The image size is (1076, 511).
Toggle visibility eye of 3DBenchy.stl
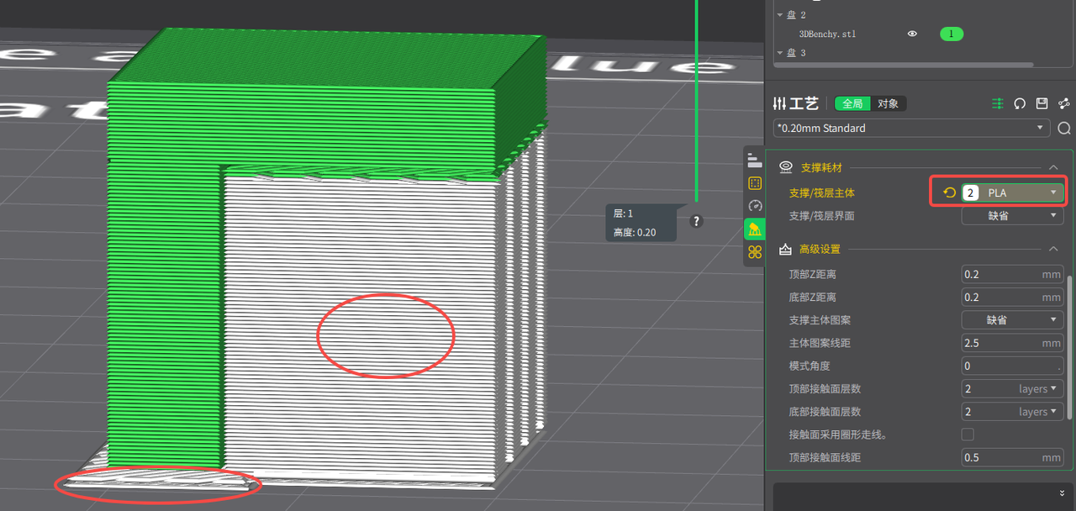point(912,34)
